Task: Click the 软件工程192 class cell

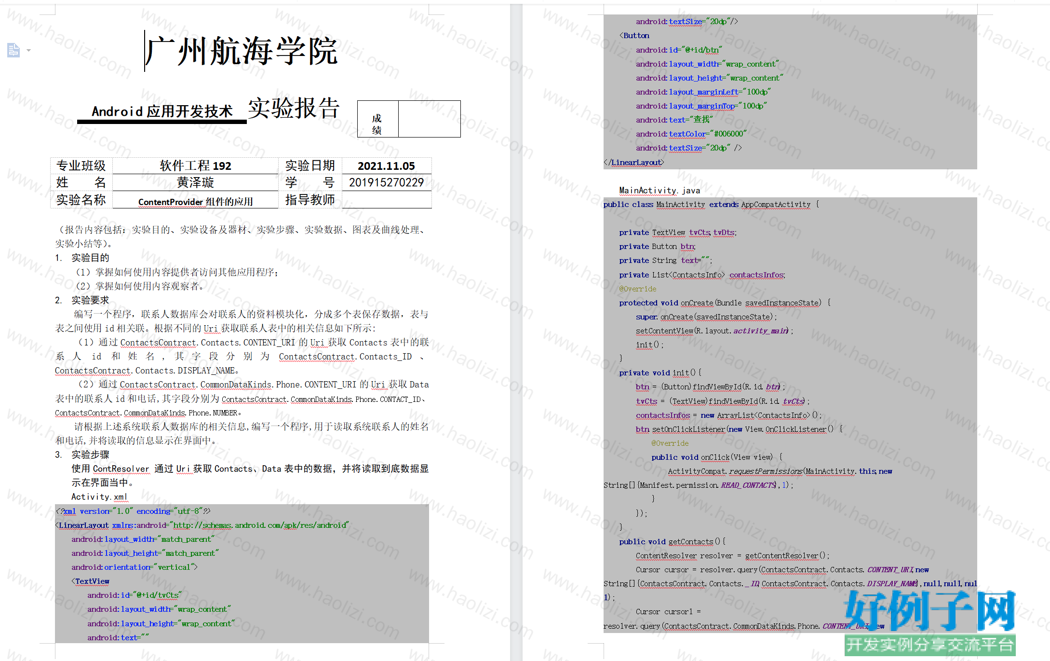Action: [x=195, y=166]
